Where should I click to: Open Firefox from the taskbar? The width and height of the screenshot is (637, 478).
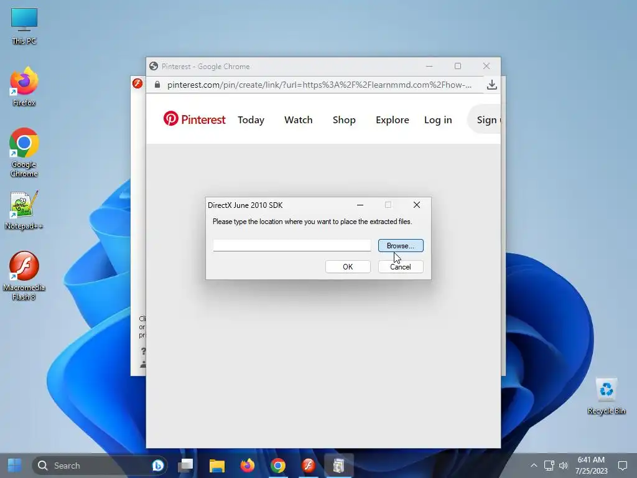pos(248,466)
